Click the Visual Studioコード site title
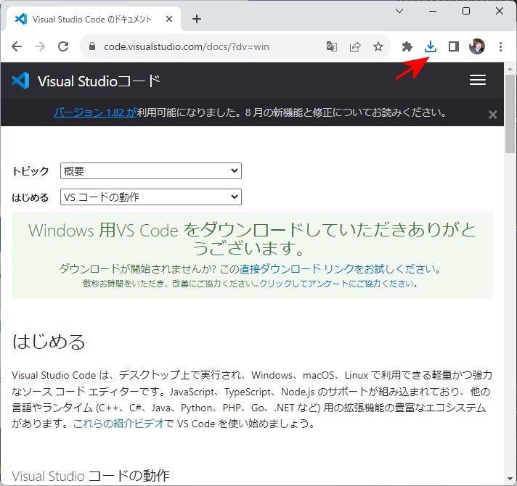The image size is (517, 486). [99, 81]
